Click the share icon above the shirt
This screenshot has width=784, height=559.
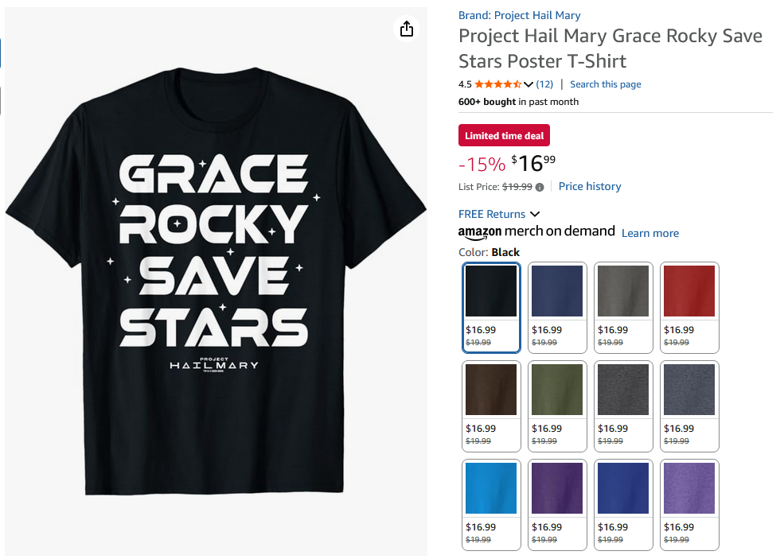click(407, 29)
